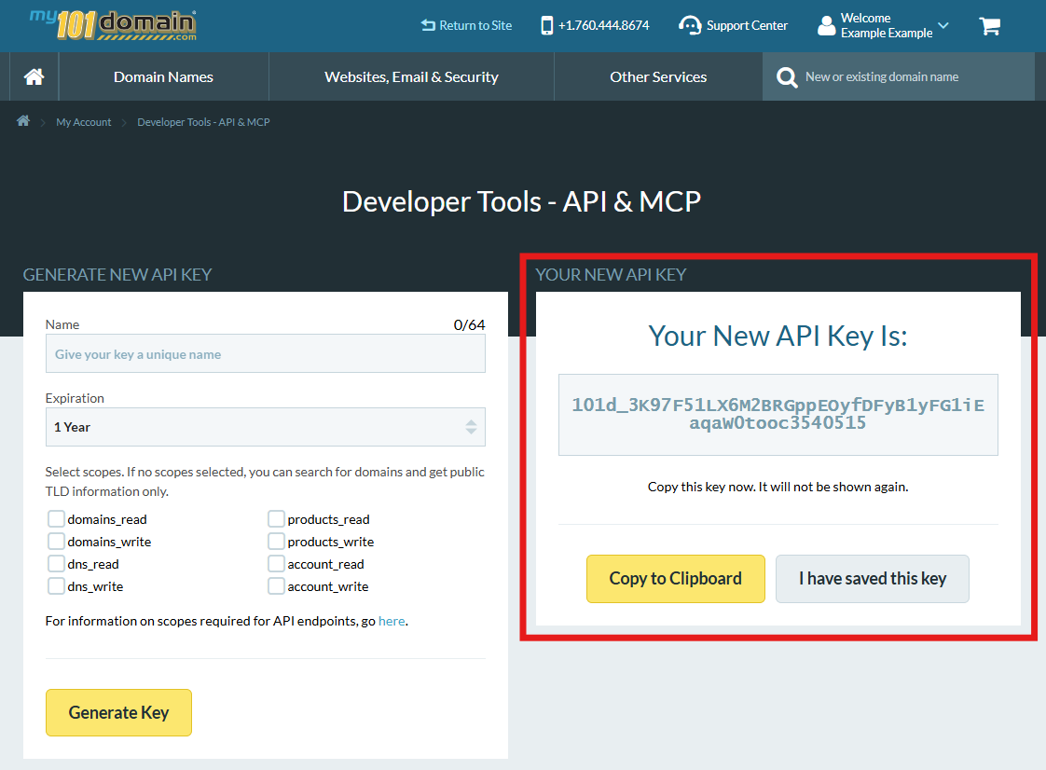This screenshot has height=770, width=1046.
Task: Focus the domain name search field
Action: 899,76
